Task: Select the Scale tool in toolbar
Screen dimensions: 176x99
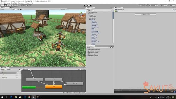Action: (x=11, y=5)
